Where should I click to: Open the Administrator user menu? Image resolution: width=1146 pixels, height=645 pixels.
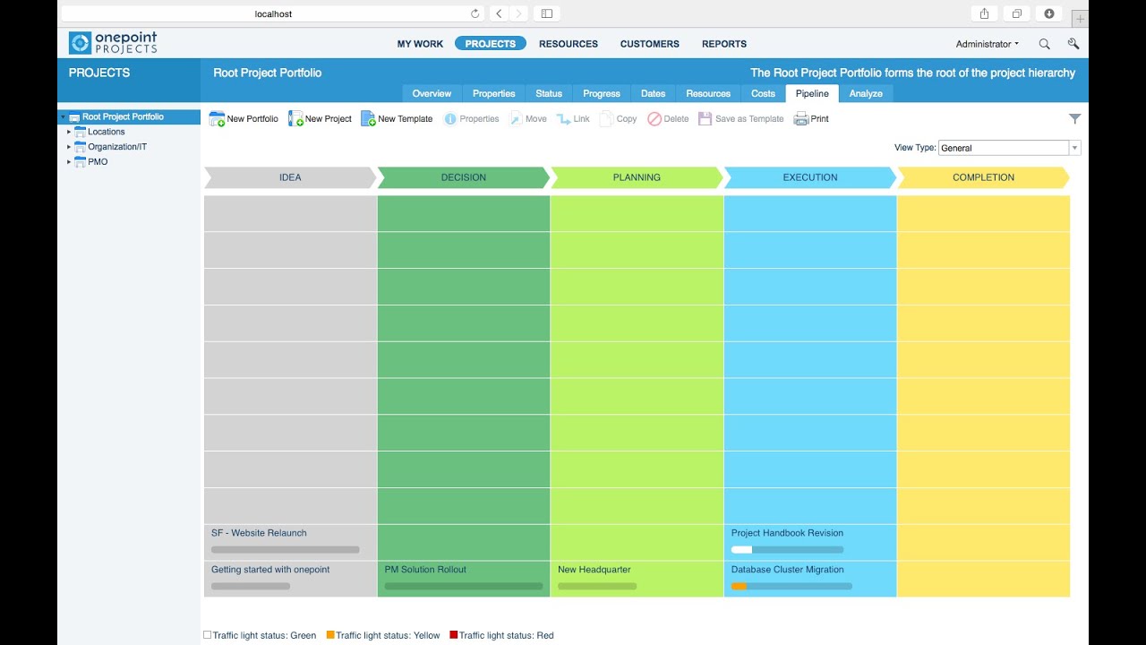click(987, 44)
